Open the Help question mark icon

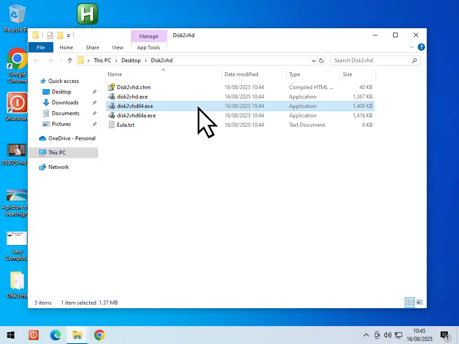click(421, 47)
